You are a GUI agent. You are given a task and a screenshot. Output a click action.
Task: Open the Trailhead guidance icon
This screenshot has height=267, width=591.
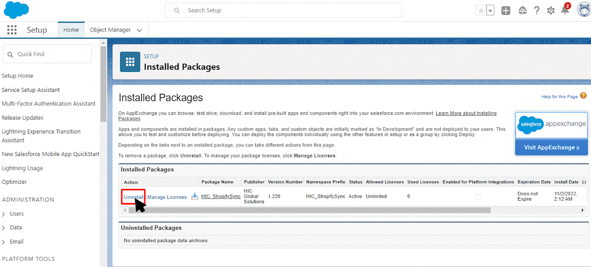pos(522,11)
